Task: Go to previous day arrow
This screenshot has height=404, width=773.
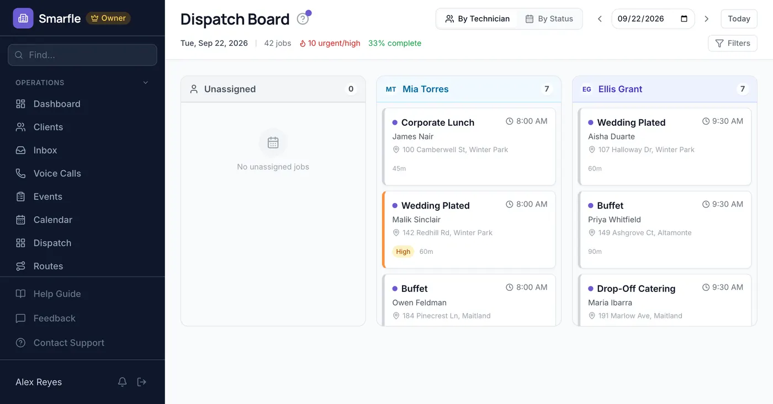Action: pos(600,19)
